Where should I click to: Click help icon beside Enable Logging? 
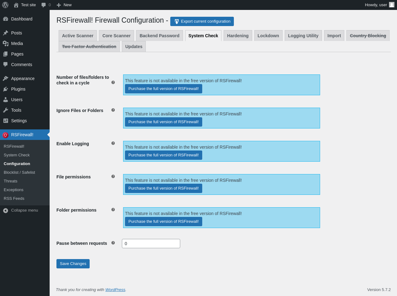pos(113,143)
